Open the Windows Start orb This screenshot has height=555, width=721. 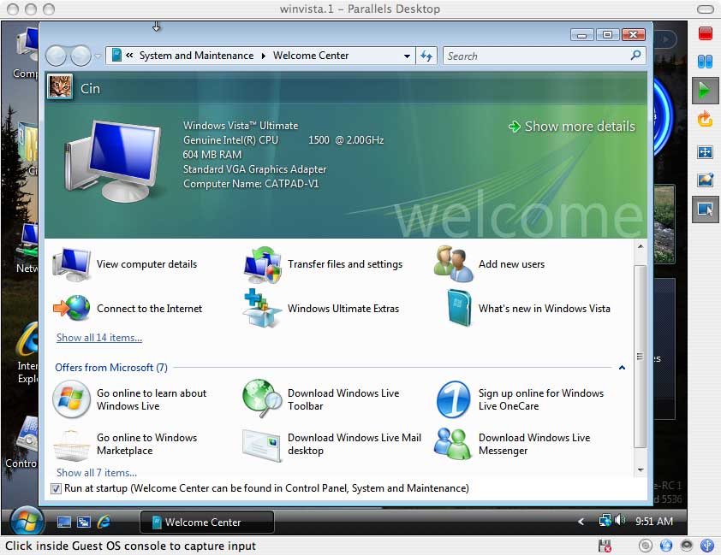click(27, 522)
